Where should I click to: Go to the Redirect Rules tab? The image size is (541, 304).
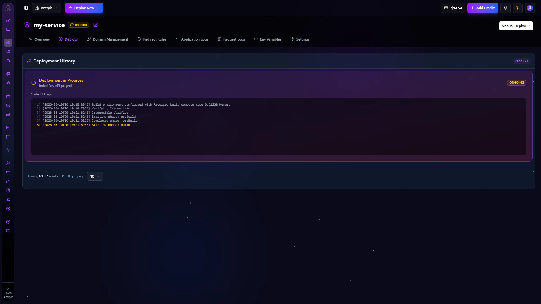point(152,39)
